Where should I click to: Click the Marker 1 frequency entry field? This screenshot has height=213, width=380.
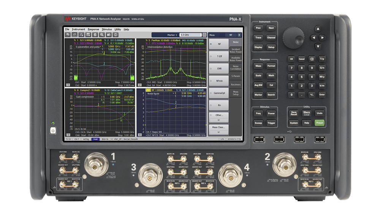pyautogui.click(x=190, y=35)
